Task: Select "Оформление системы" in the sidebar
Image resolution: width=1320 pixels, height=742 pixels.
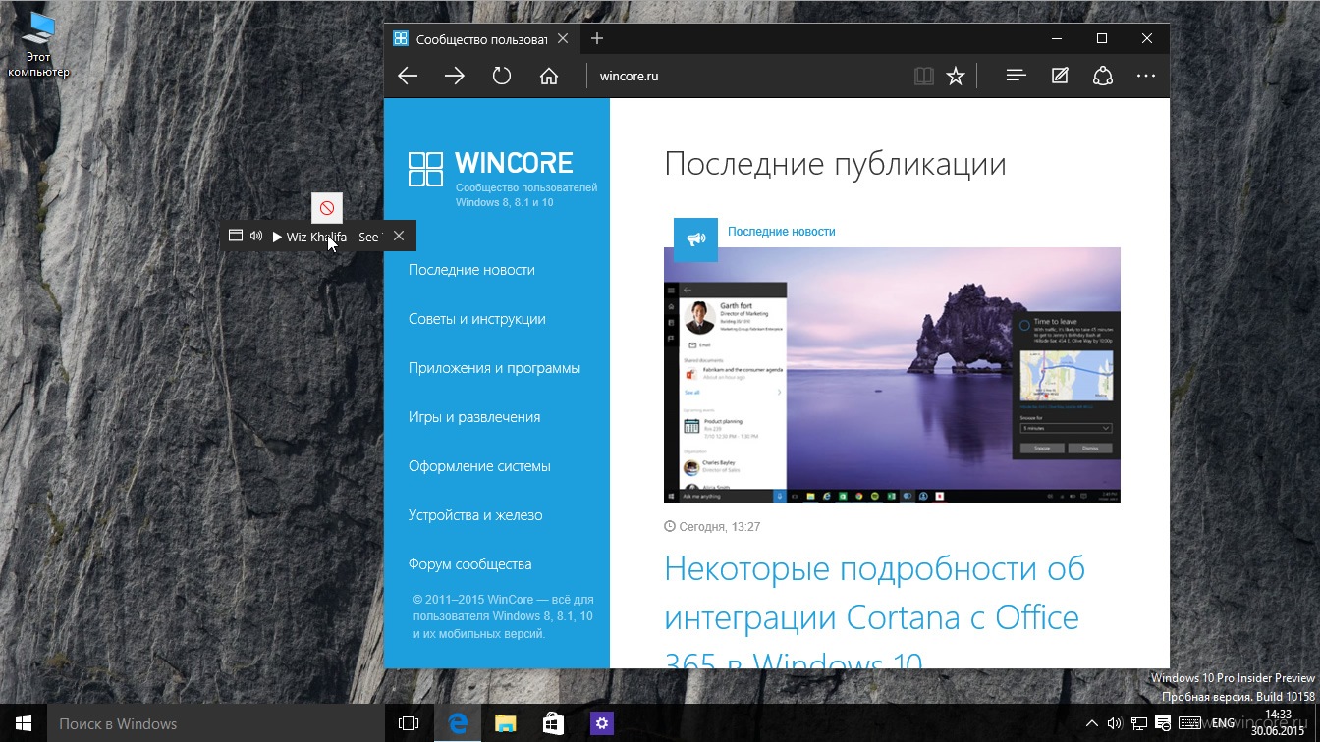Action: 479,466
